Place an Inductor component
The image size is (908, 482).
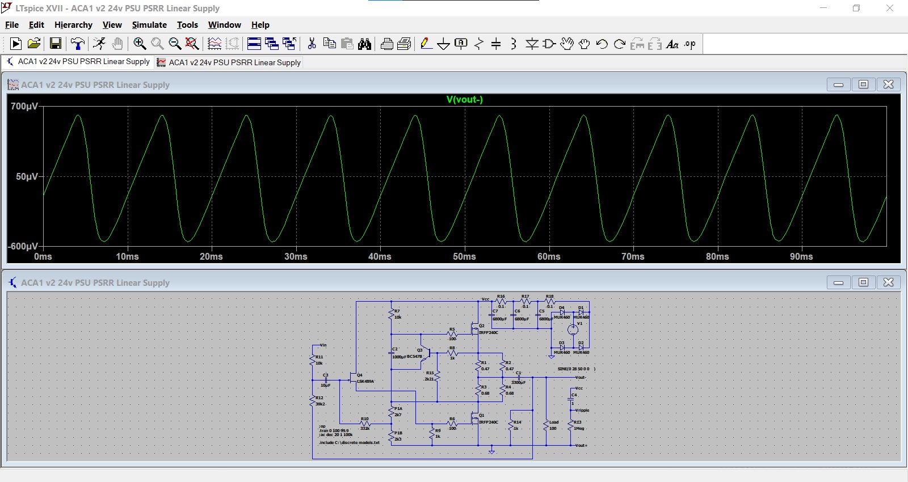(x=514, y=44)
